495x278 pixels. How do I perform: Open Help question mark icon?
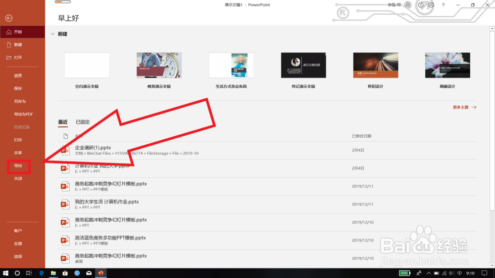[443, 5]
